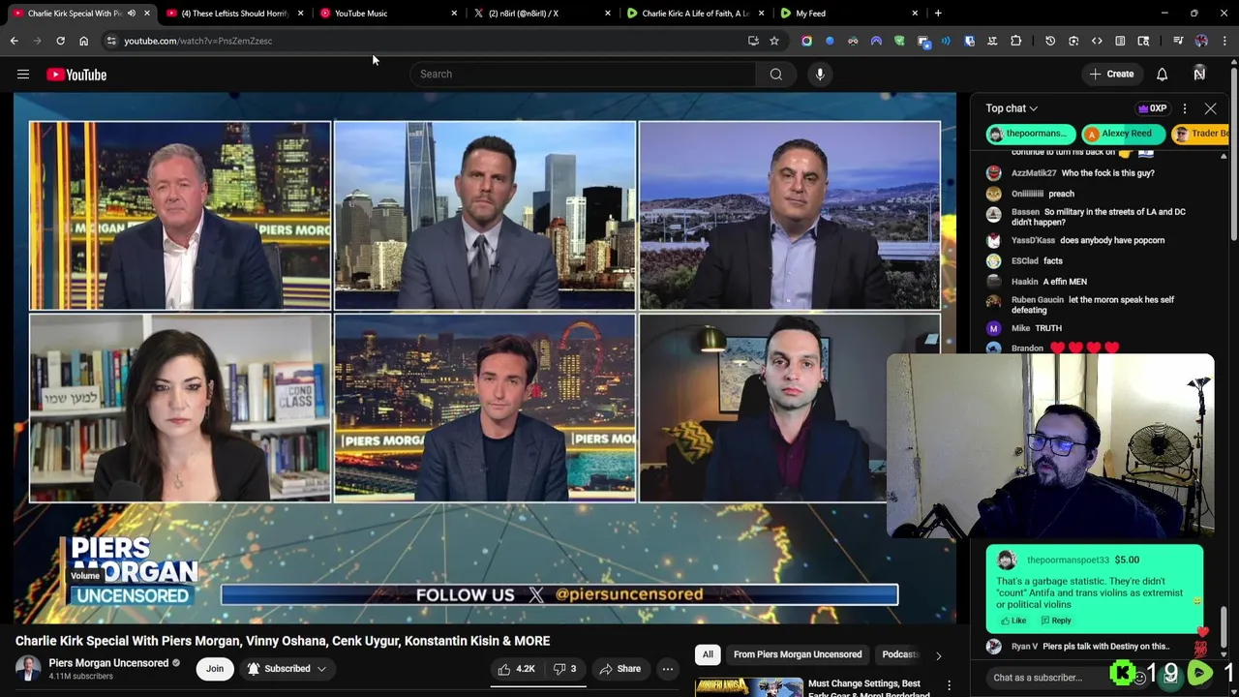Open the browser media control music icon
The width and height of the screenshot is (1239, 697).
click(x=1178, y=41)
